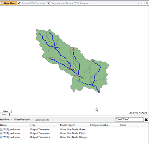The height and width of the screenshot is (144, 149).
Task: Show the next tab with right arrow
Action: (x=144, y=3)
